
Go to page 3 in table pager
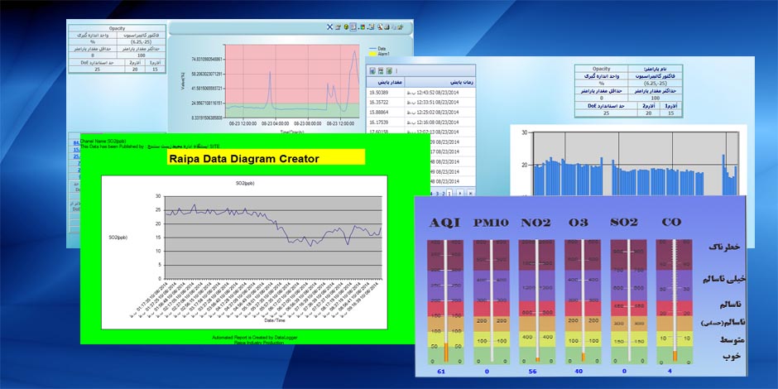pyautogui.click(x=438, y=193)
